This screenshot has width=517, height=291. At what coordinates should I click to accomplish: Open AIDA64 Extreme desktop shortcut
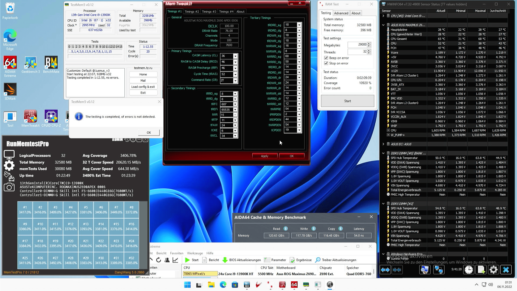10,67
